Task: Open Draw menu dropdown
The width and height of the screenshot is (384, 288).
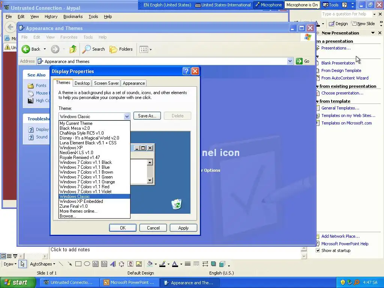Action: (10, 264)
